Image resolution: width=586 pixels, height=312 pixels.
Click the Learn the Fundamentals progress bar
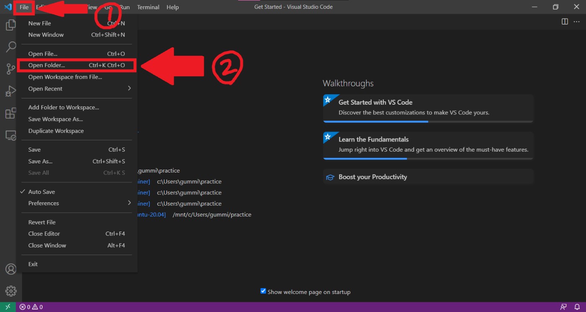pos(428,158)
